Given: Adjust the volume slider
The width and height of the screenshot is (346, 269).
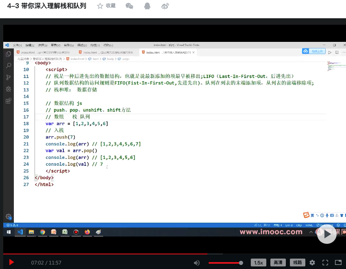Looking at the screenshot, I should 226,263.
